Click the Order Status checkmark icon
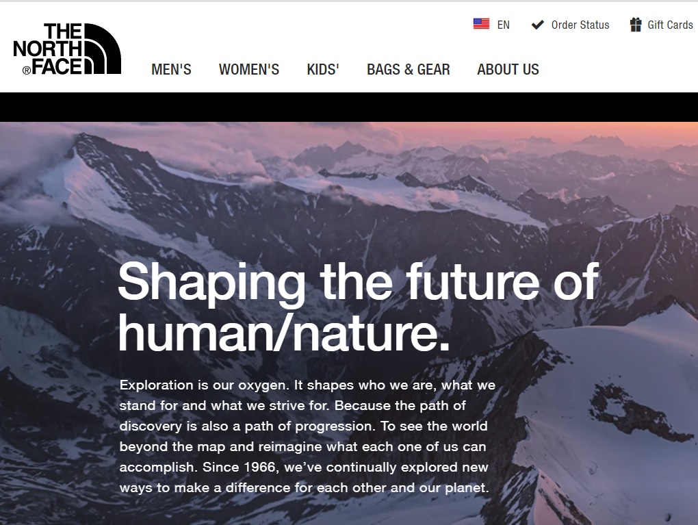This screenshot has width=698, height=525. click(538, 25)
